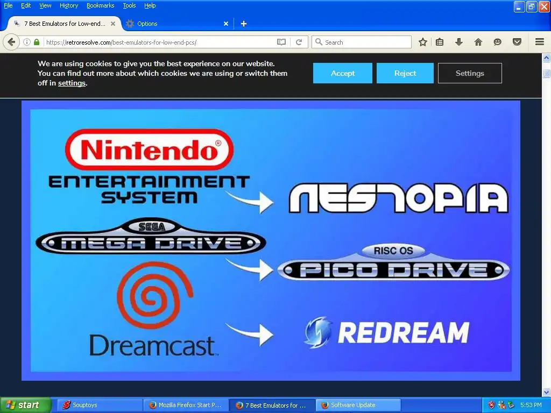
Task: Open a new tab with plus button
Action: [244, 24]
